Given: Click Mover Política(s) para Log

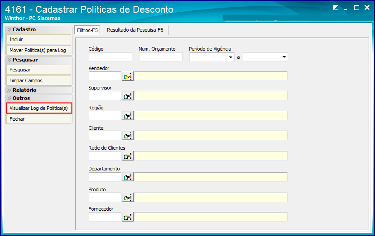Looking at the screenshot, I should 39,50.
